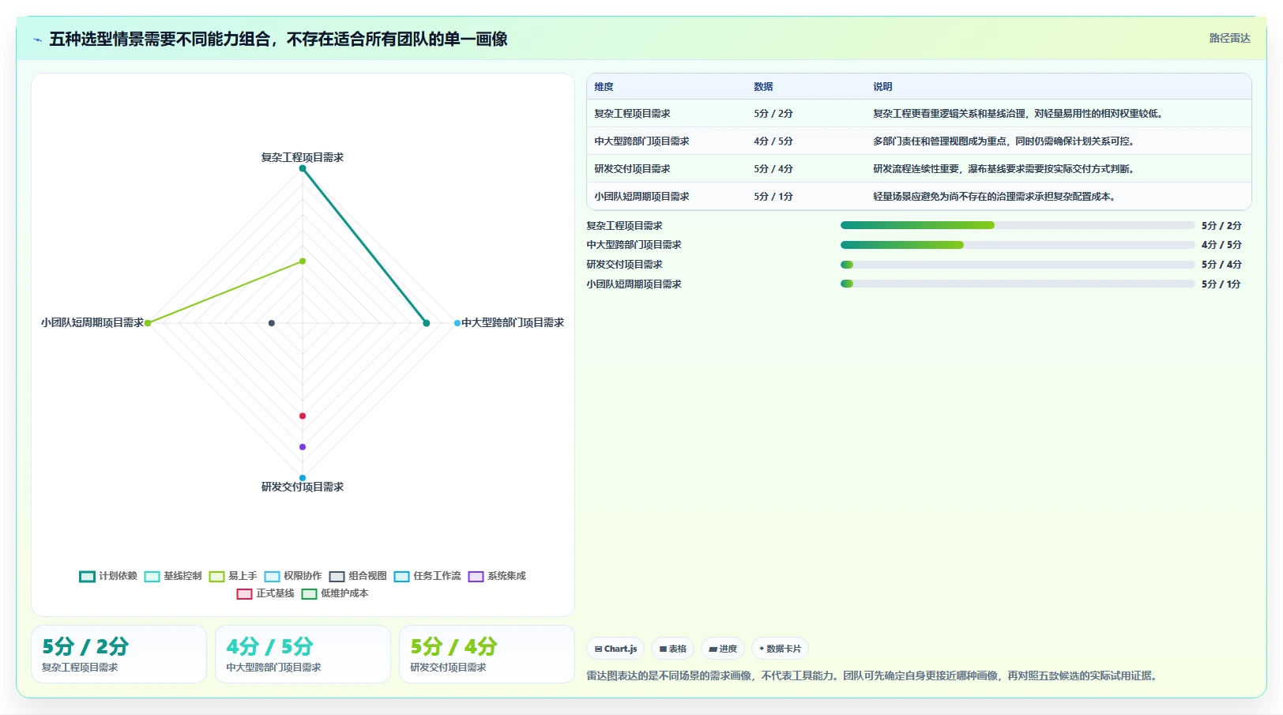Click the radar axis label 研发交付项目需求
The height and width of the screenshot is (715, 1283).
(x=303, y=487)
